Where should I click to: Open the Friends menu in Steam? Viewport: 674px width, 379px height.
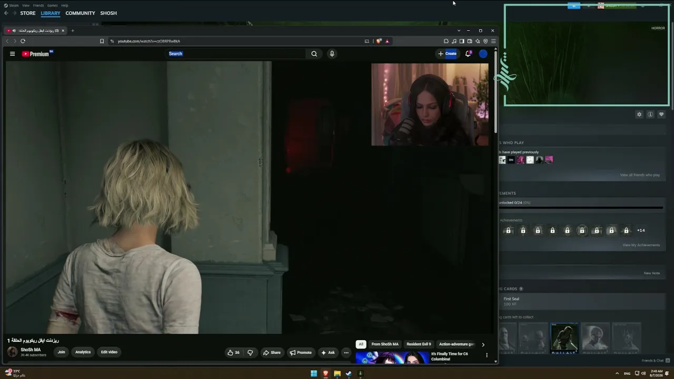coord(38,5)
